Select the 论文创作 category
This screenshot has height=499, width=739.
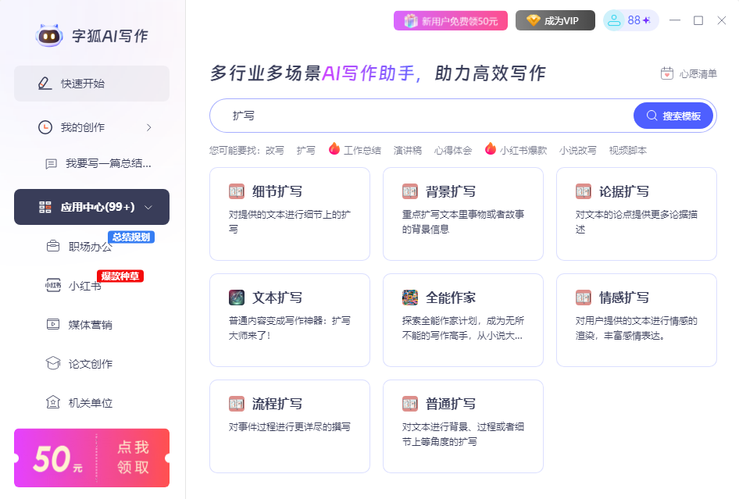pyautogui.click(x=91, y=364)
